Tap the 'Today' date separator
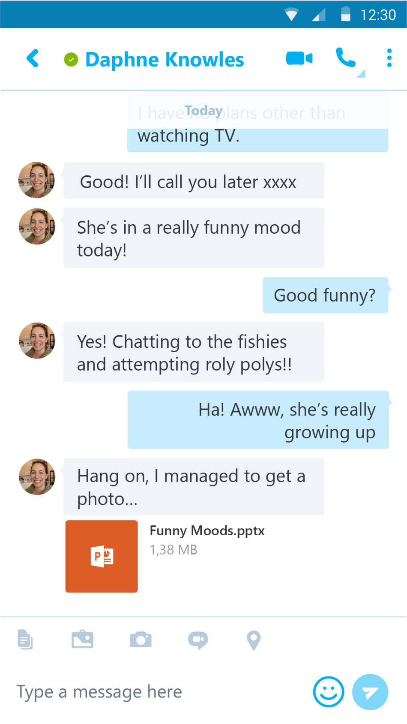 (x=203, y=110)
